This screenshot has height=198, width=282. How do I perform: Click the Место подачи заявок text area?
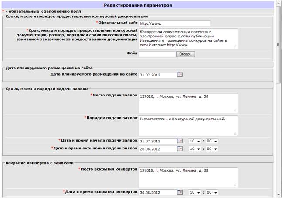(x=188, y=103)
